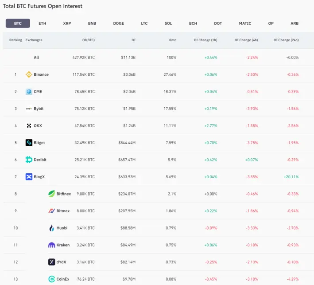The width and height of the screenshot is (314, 285).
Task: Open the ARB tab
Action: pyautogui.click(x=295, y=23)
